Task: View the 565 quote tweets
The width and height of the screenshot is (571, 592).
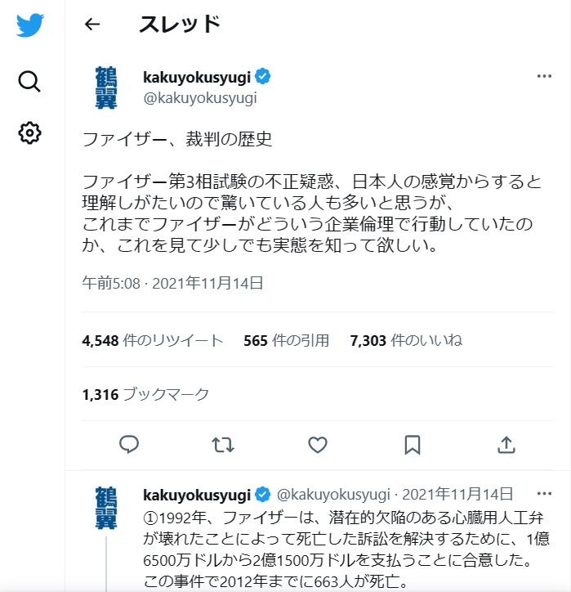Action: [286, 341]
